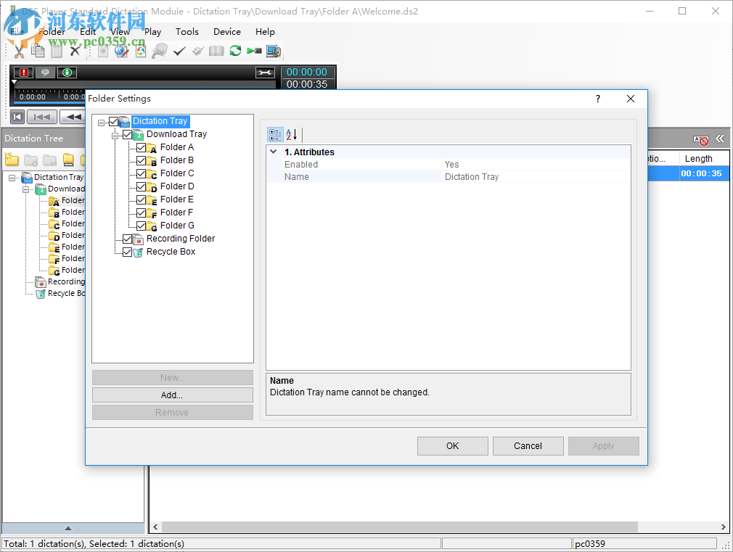Screen dimensions: 733x552
Task: Click the Paste clipboard toolbar icon
Action: (x=57, y=51)
